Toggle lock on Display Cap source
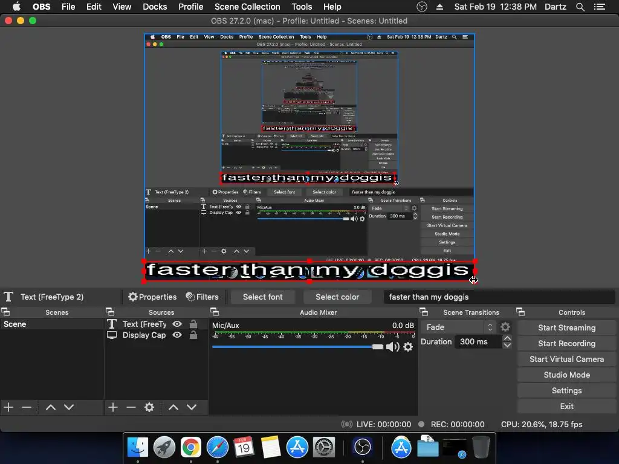The height and width of the screenshot is (464, 619). (193, 335)
